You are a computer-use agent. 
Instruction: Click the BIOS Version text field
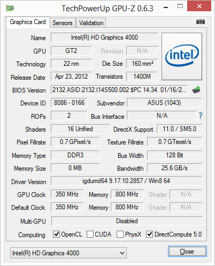119,90
